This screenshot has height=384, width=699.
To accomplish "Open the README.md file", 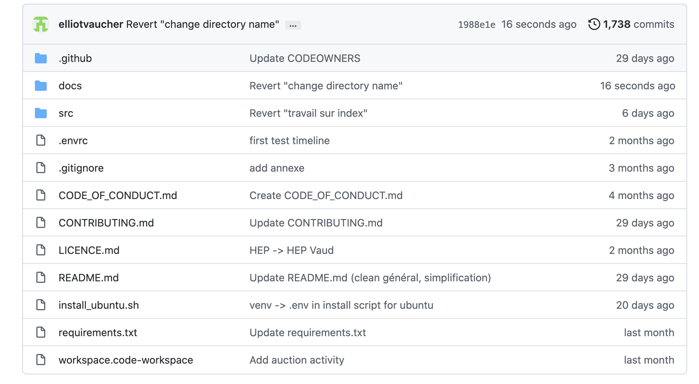I will coord(88,278).
